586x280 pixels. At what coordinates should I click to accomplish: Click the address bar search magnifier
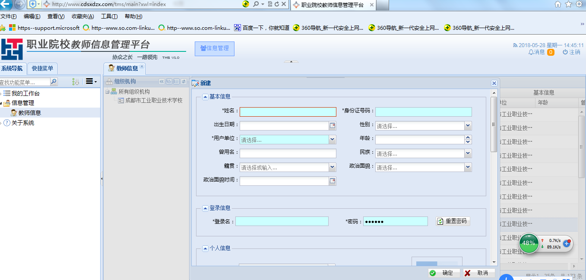(256, 4)
